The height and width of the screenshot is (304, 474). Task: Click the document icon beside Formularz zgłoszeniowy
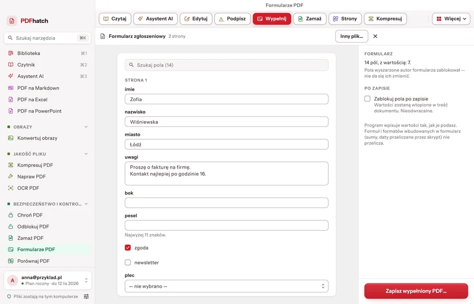[103, 36]
